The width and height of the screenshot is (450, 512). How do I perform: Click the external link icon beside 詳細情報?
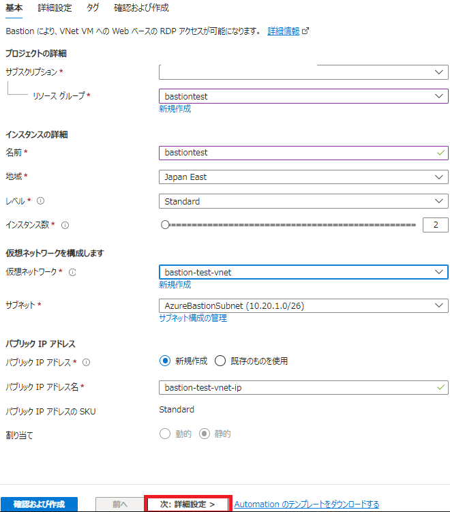click(305, 31)
